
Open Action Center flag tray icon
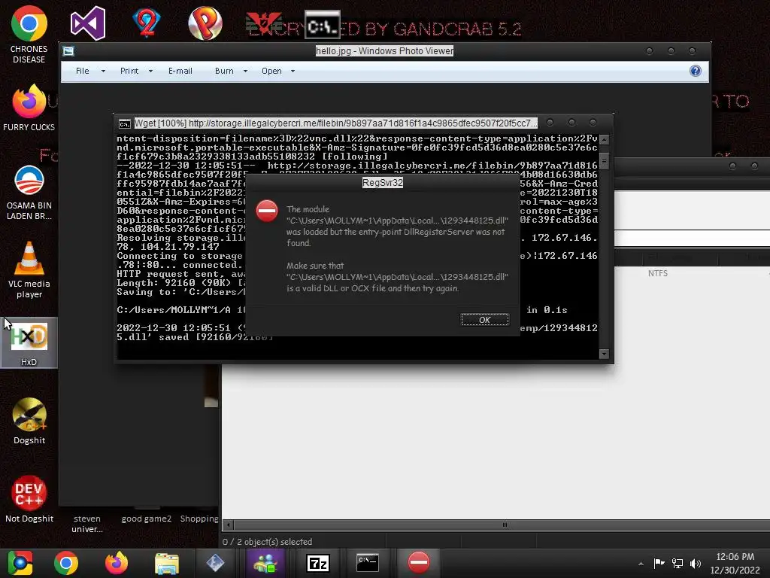pyautogui.click(x=659, y=563)
